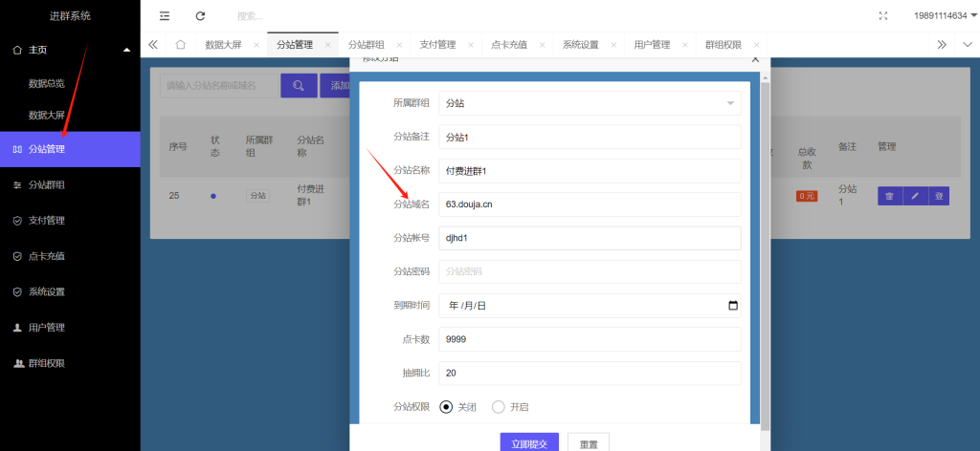Switch to the 用户管理 tab
The height and width of the screenshot is (451, 980).
coord(652,45)
